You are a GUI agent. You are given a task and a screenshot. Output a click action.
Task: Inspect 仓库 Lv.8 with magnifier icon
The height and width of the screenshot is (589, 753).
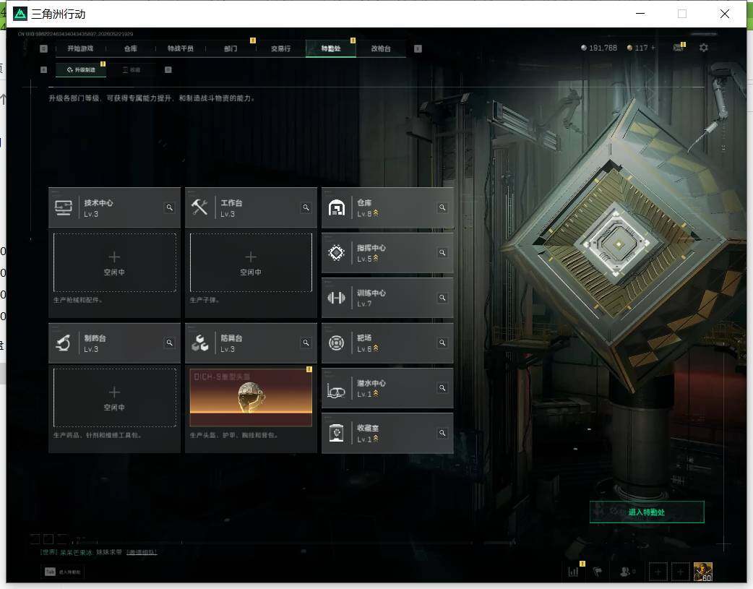pos(442,207)
